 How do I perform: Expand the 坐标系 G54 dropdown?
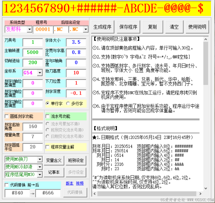tap(40, 73)
